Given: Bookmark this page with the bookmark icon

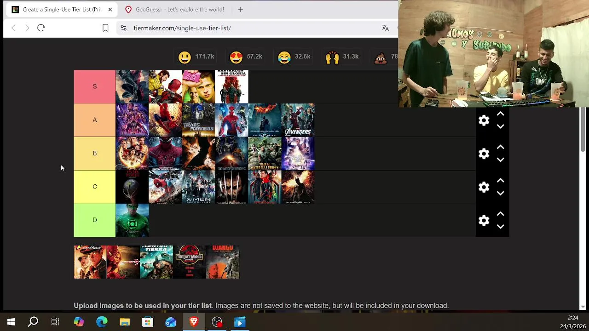Looking at the screenshot, I should [105, 28].
